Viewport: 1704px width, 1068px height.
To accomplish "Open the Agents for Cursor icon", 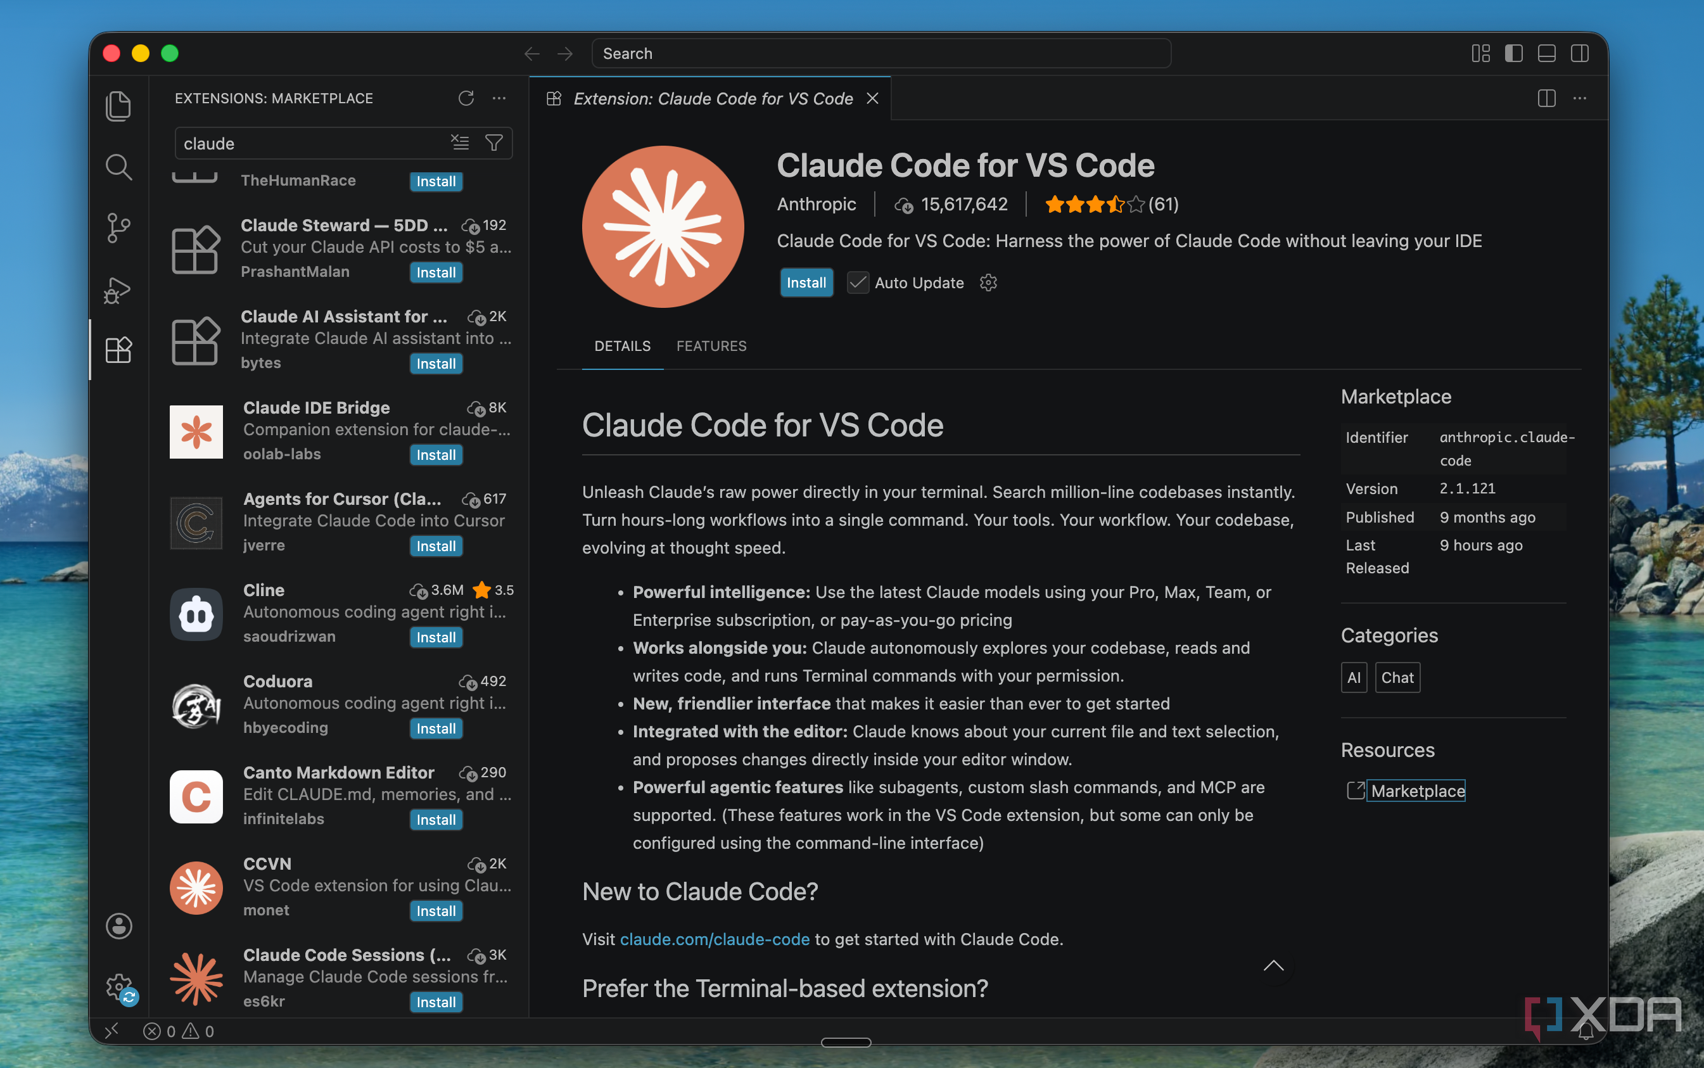I will tap(196, 523).
